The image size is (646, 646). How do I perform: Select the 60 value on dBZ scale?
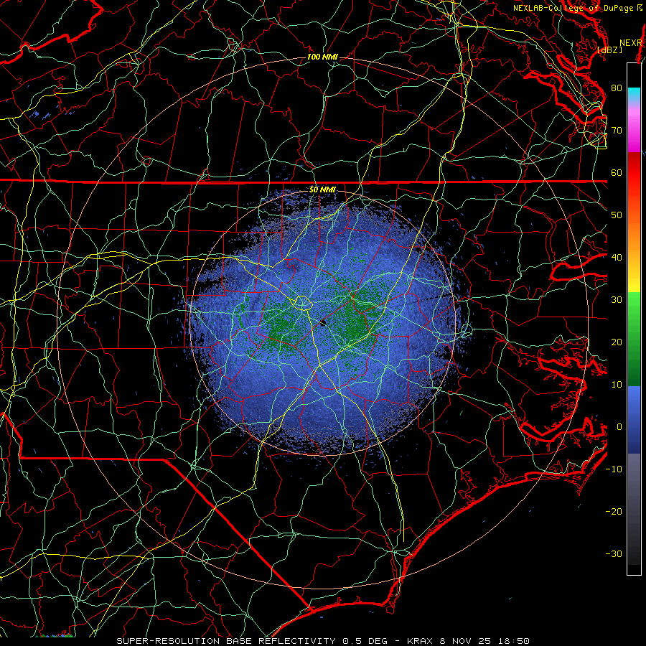(617, 172)
